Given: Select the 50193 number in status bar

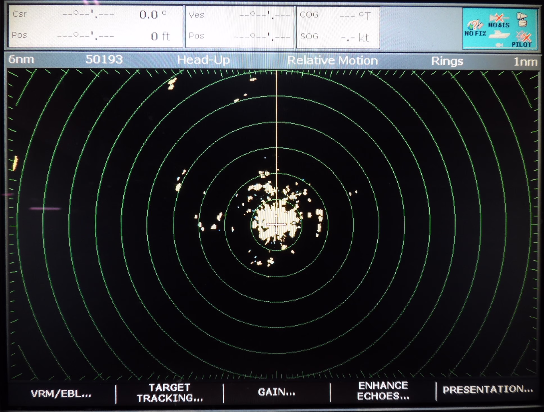Looking at the screenshot, I should (x=104, y=59).
